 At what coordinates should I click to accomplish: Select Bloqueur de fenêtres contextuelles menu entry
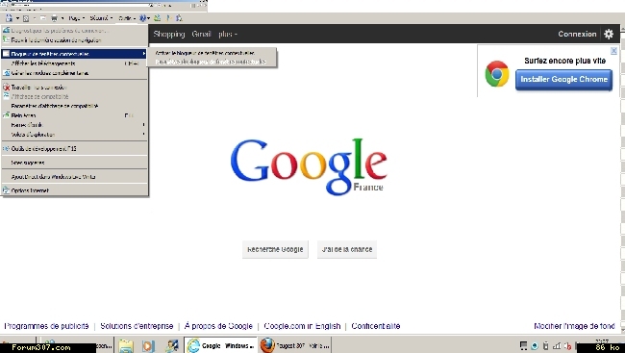[75, 54]
